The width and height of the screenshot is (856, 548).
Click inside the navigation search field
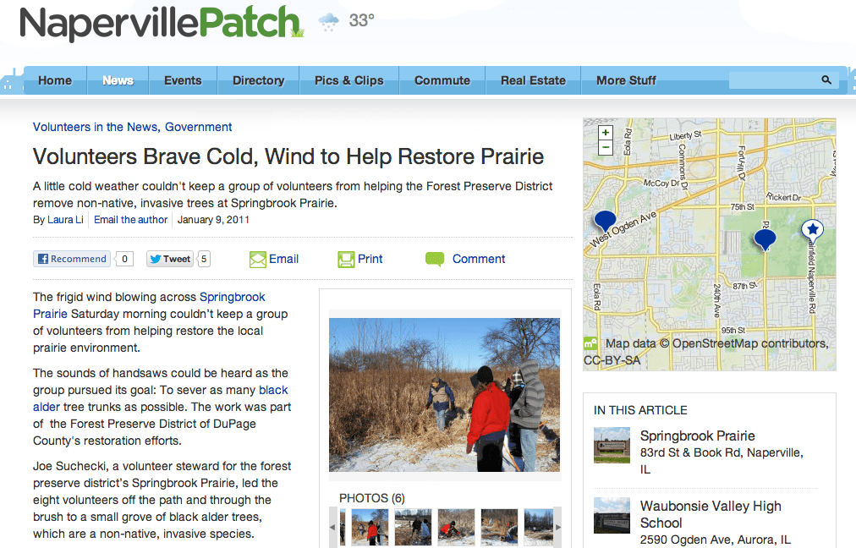pyautogui.click(x=775, y=80)
